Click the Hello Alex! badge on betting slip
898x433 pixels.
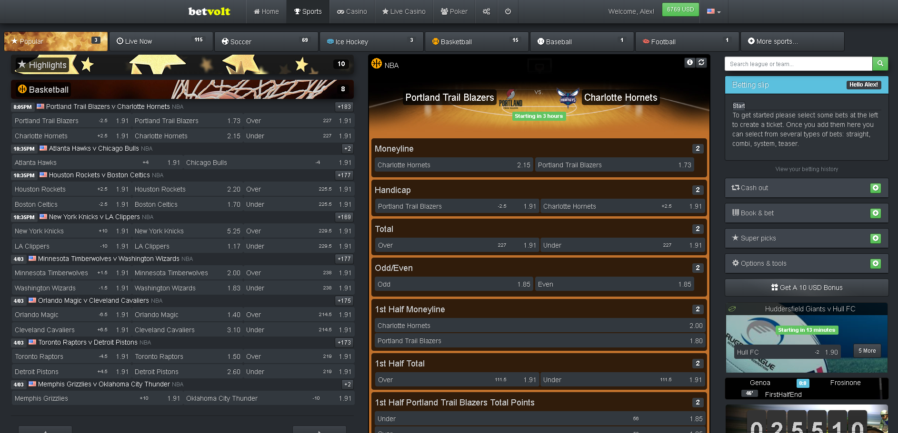864,85
